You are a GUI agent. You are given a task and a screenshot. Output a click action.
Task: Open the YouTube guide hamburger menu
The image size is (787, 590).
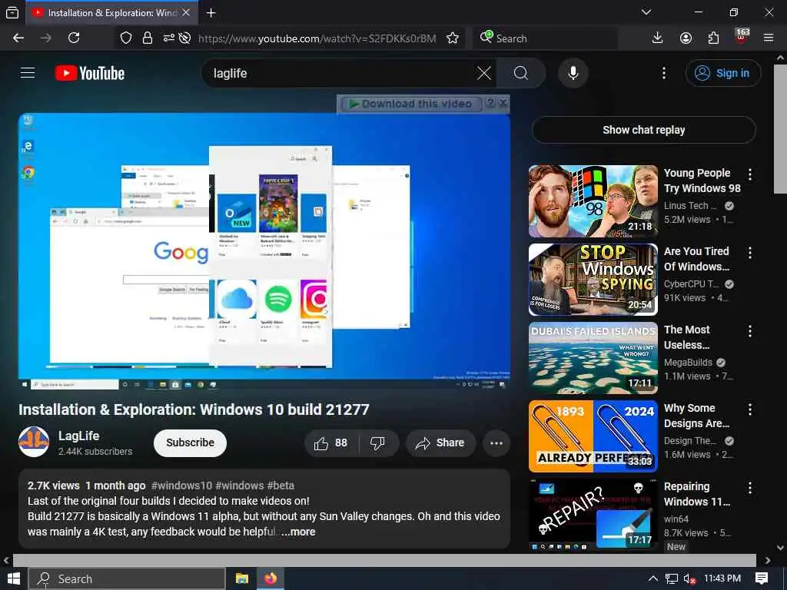point(28,73)
